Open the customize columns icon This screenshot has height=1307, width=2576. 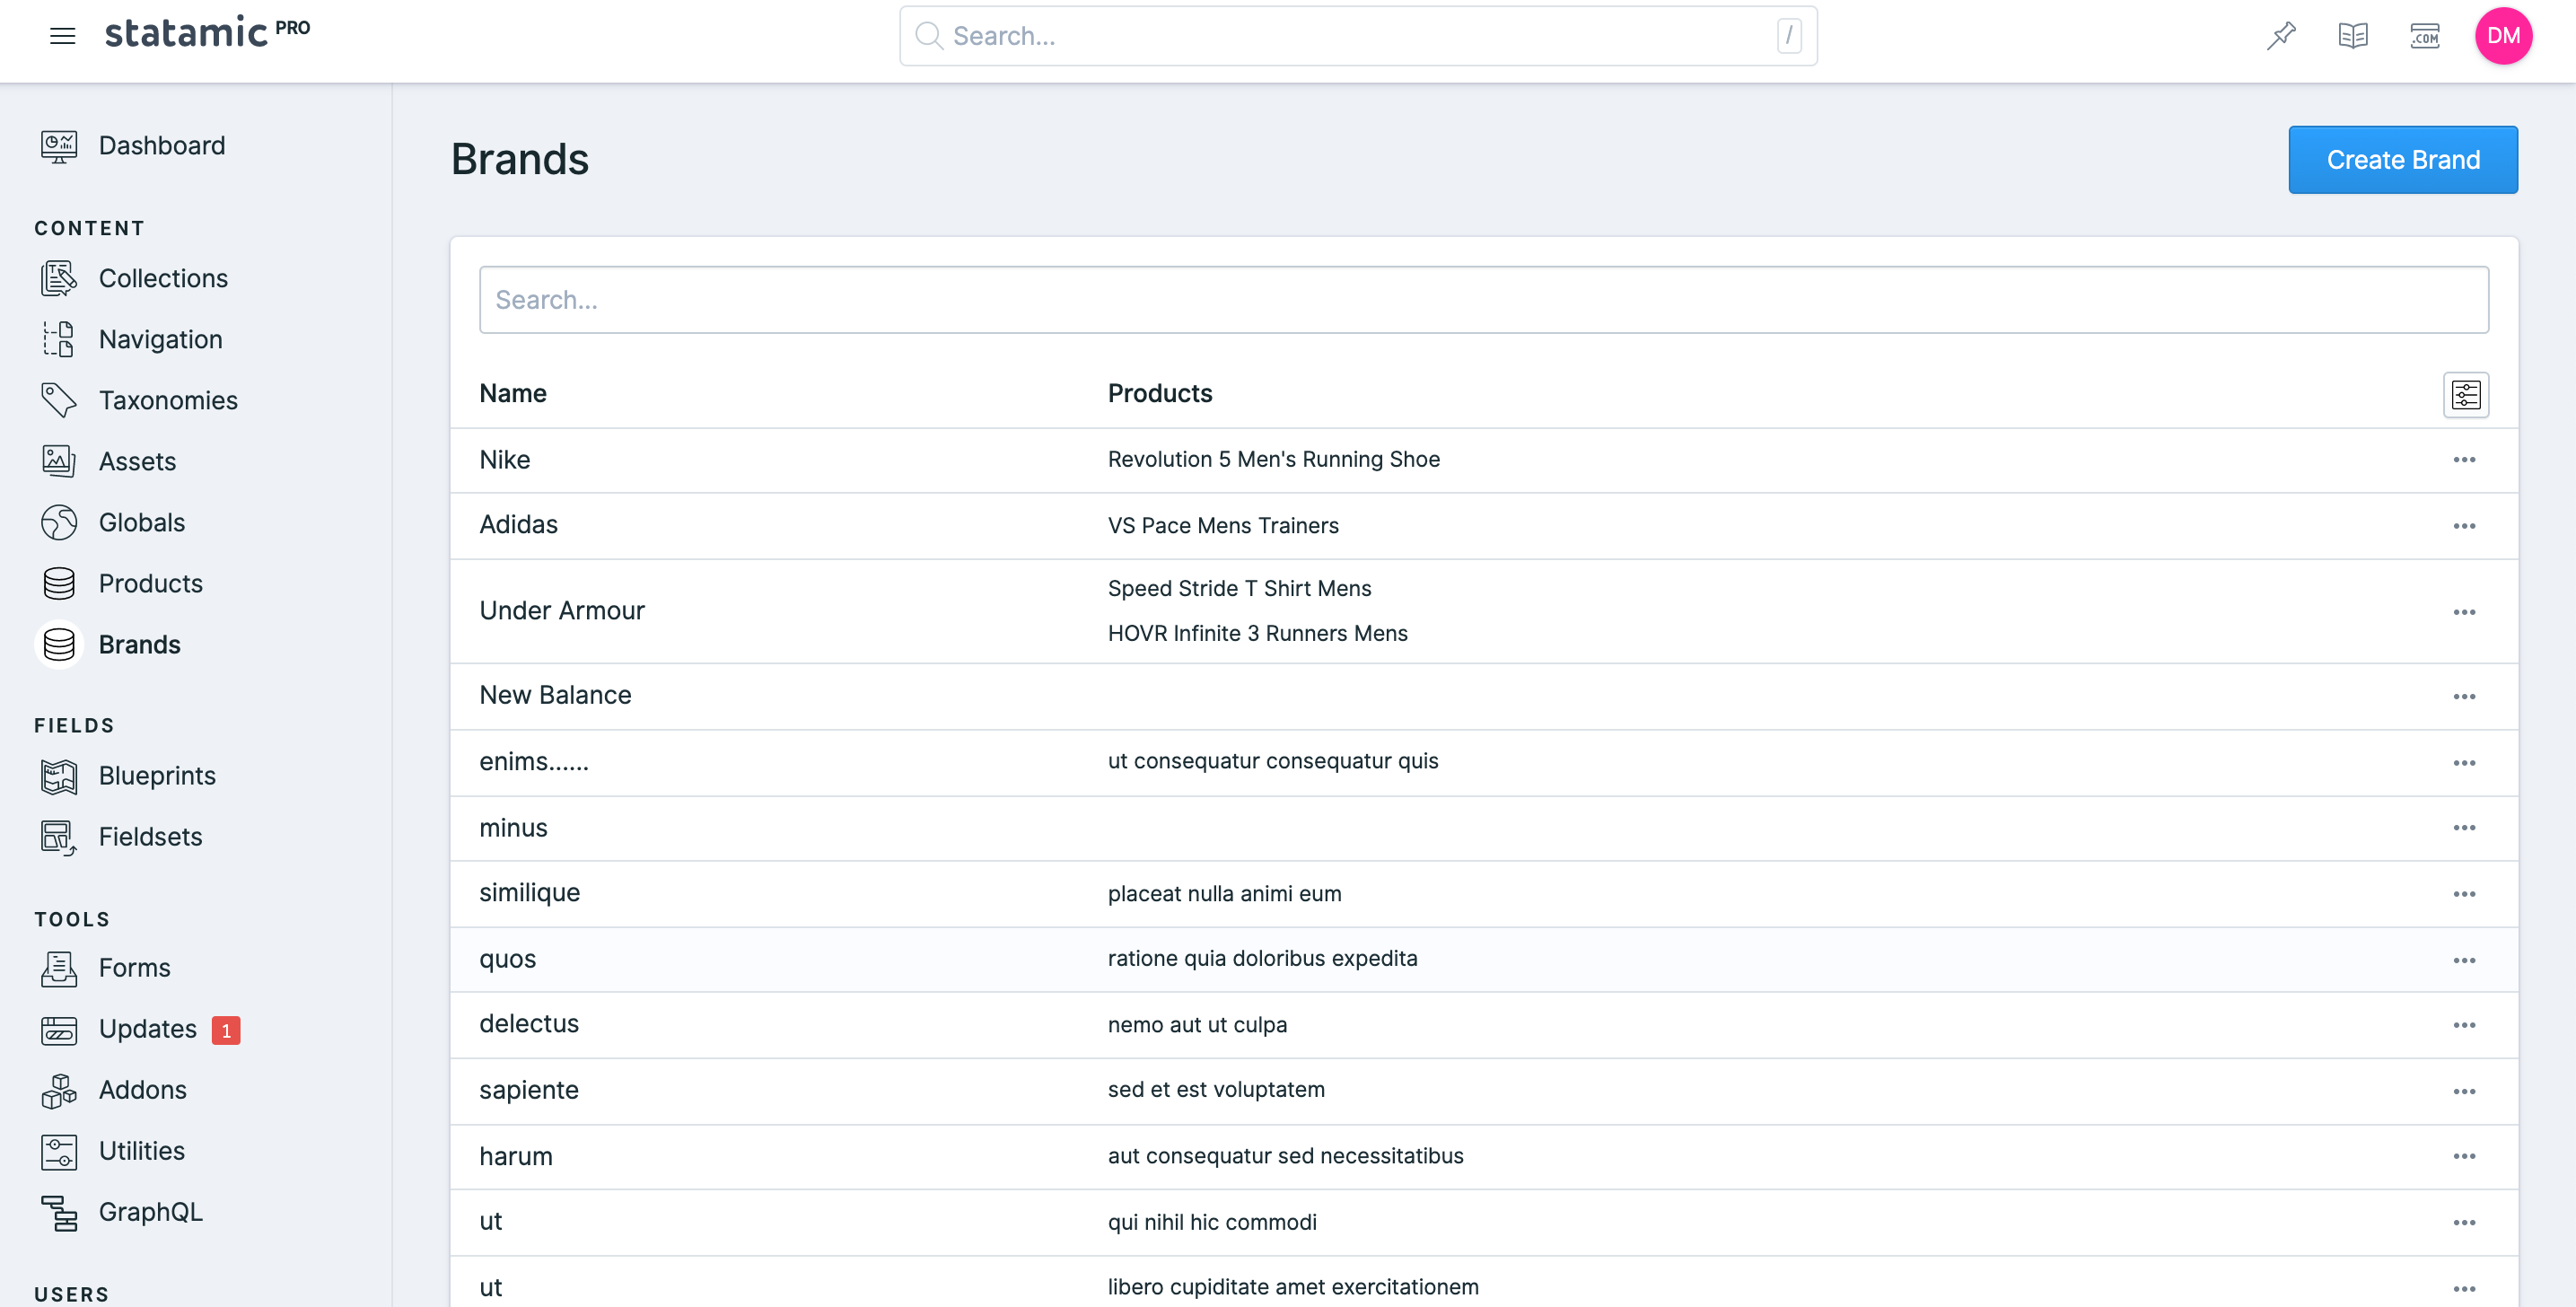point(2465,395)
